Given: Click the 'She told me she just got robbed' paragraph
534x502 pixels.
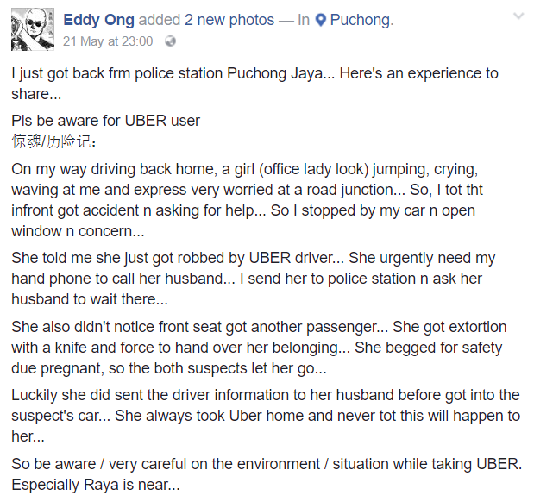Looking at the screenshot, I should click(x=254, y=279).
